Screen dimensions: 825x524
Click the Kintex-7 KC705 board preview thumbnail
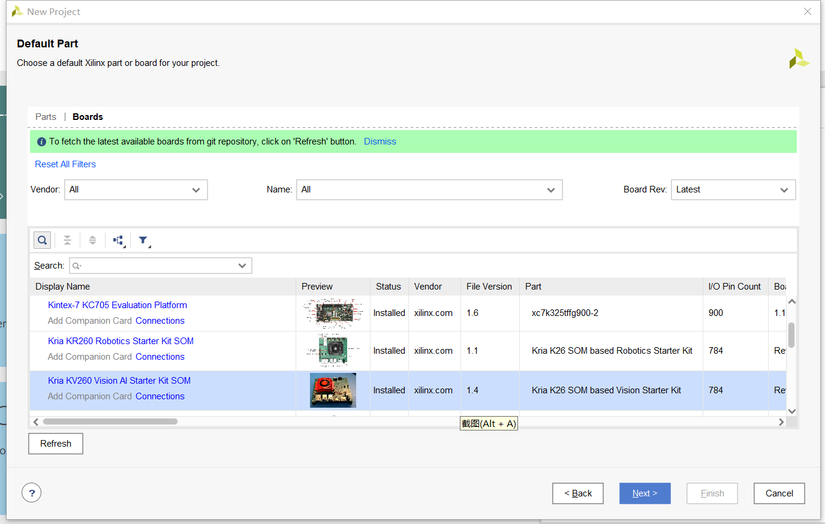[x=333, y=314]
